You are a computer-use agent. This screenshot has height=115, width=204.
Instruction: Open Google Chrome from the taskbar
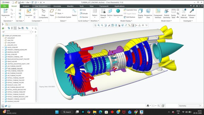click(x=135, y=112)
